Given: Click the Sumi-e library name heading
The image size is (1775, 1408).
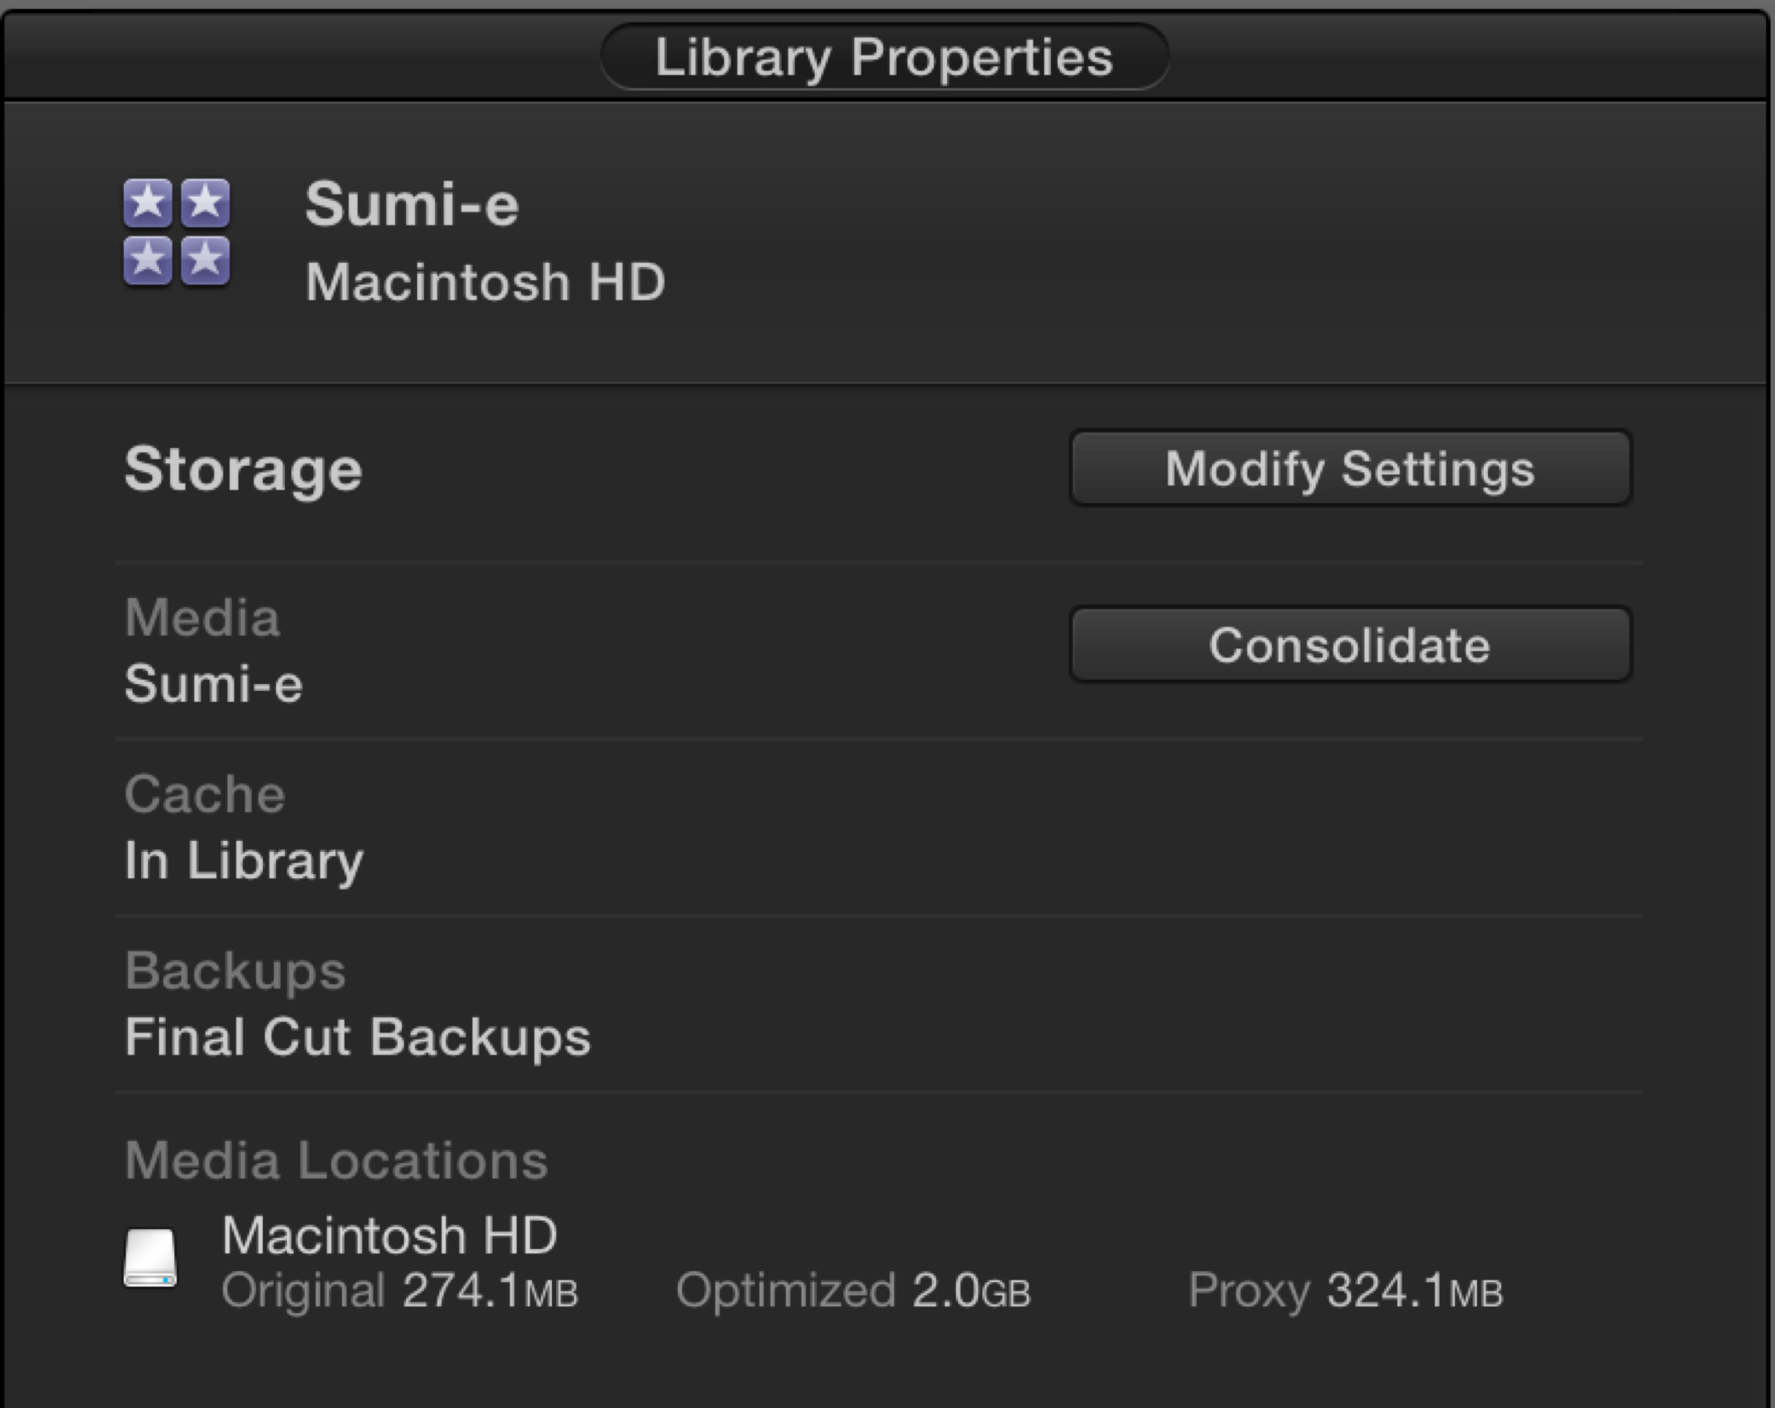Looking at the screenshot, I should pyautogui.click(x=412, y=204).
